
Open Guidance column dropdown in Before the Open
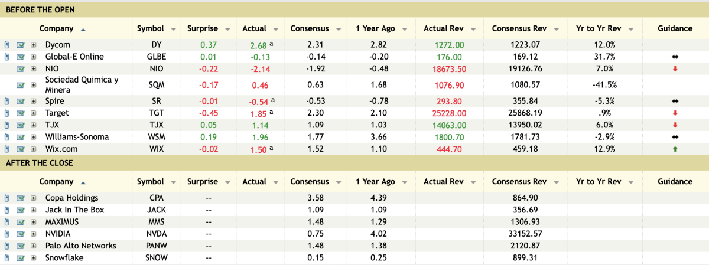(675, 28)
